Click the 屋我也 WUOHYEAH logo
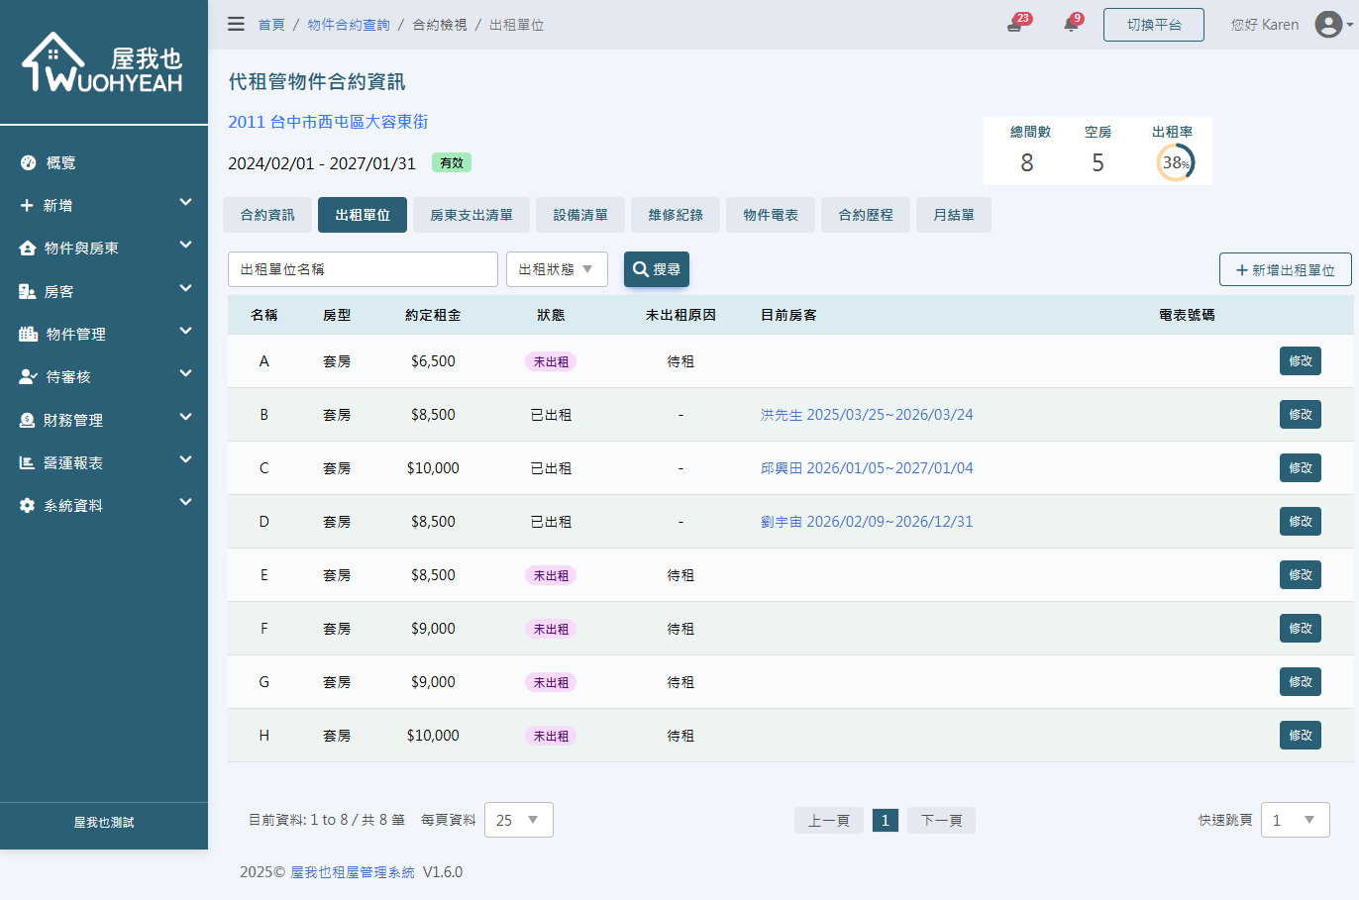 (x=103, y=62)
